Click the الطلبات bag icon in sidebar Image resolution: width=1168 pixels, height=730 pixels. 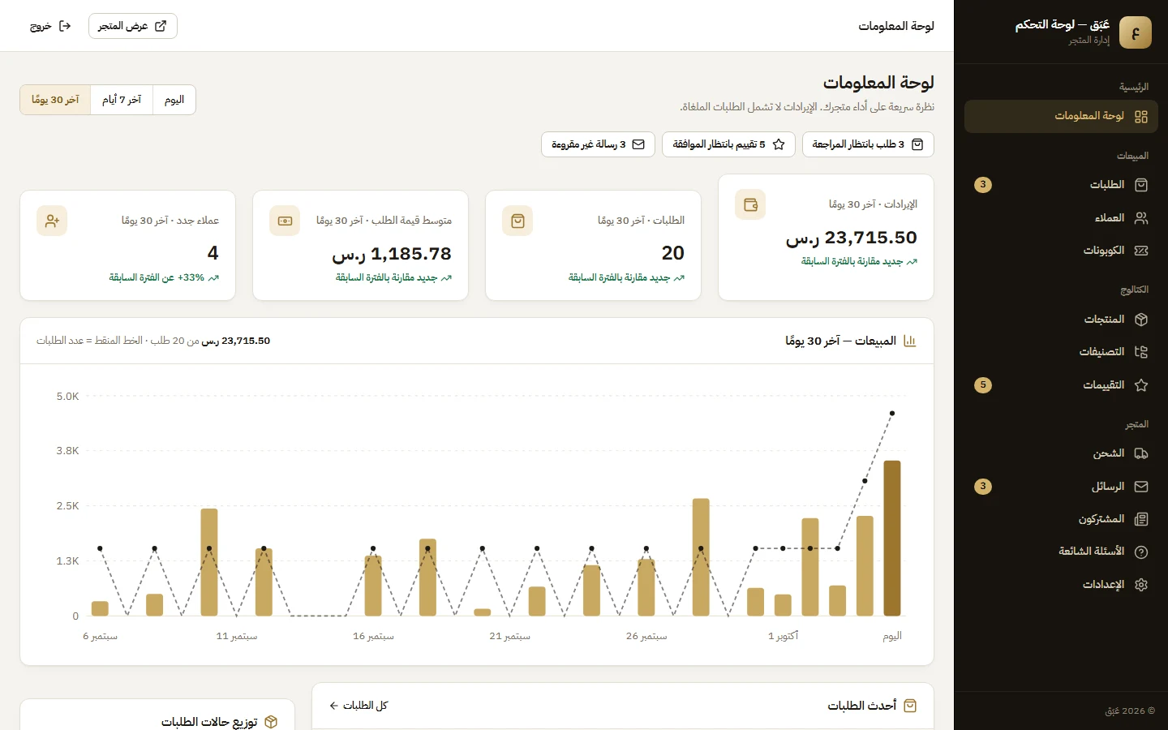click(1141, 185)
